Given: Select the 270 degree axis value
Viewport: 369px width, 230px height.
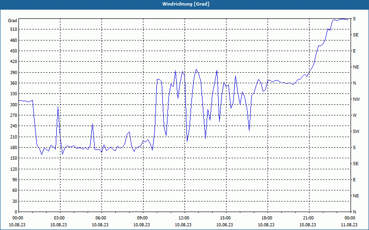Looking at the screenshot, I should tap(14, 115).
